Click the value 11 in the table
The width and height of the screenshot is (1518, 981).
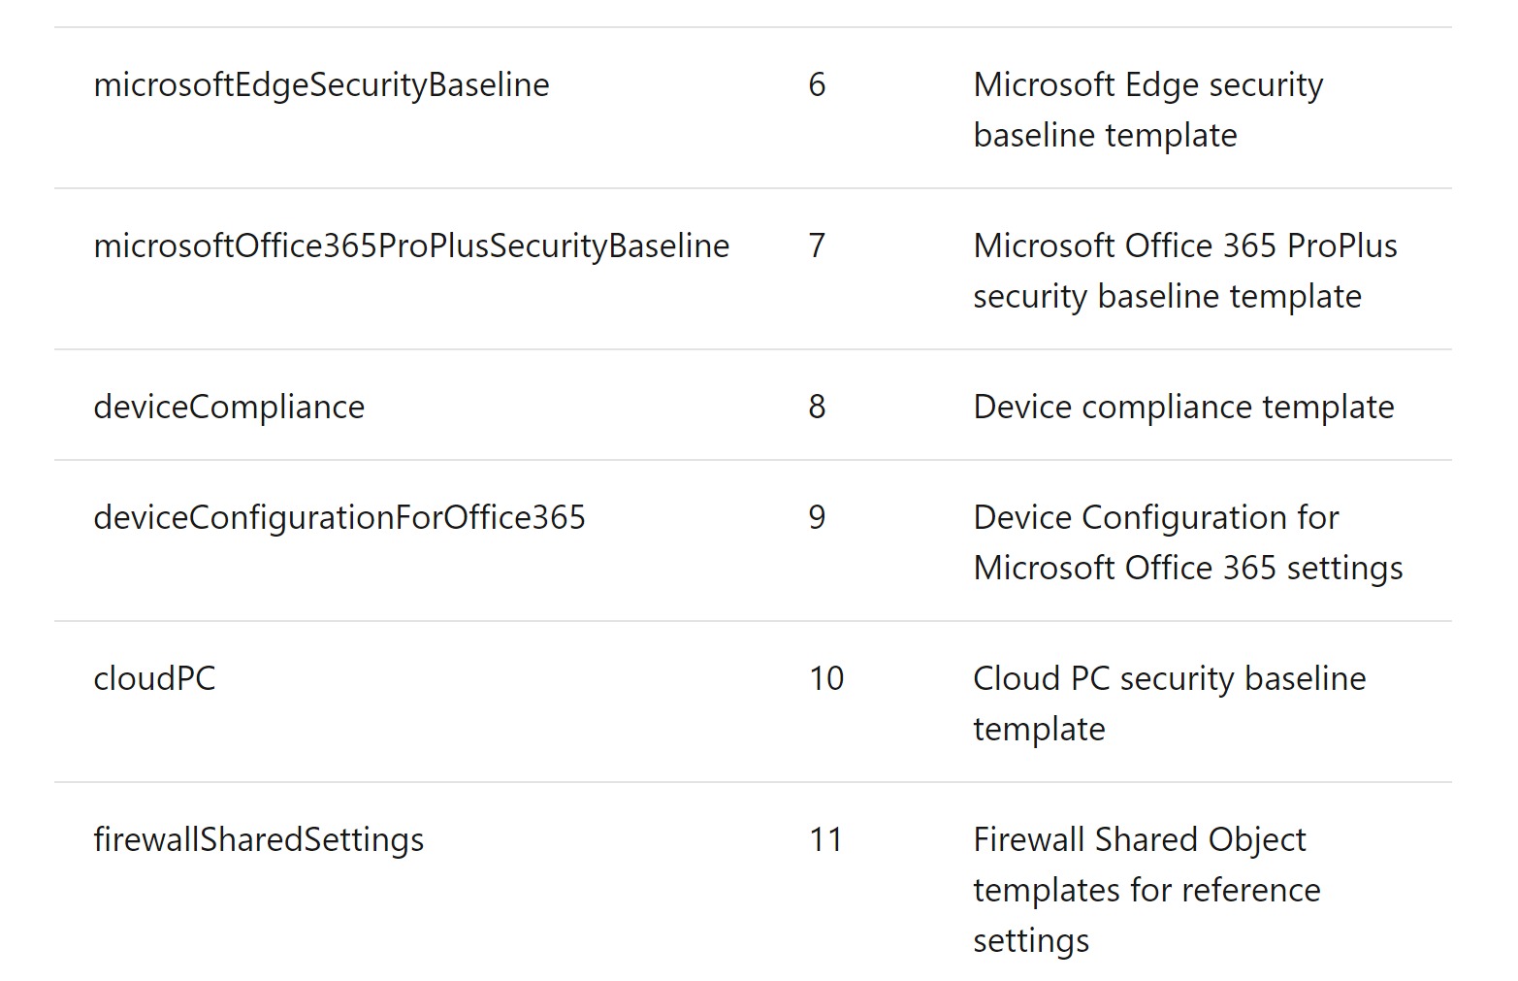point(826,840)
